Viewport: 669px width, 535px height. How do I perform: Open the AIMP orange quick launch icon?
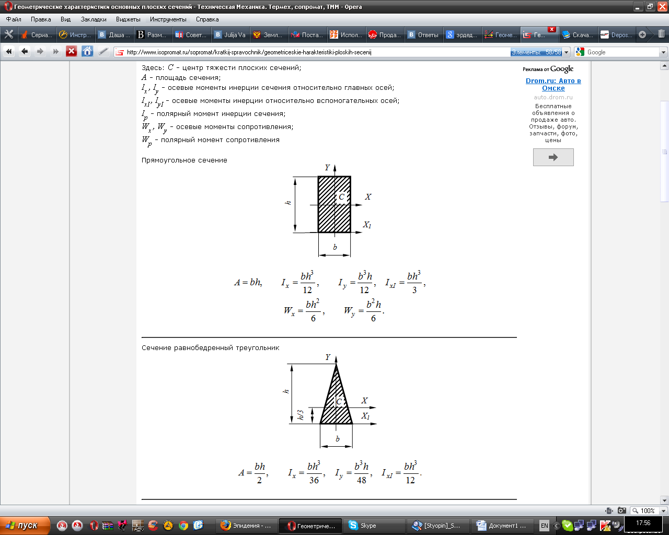[x=168, y=526]
